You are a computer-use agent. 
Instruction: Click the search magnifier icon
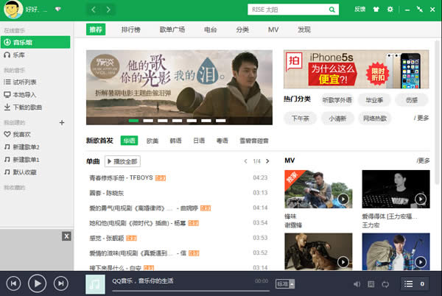[332, 10]
